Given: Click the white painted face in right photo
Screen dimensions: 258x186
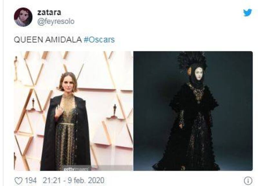Looking at the screenshot, I should coord(199,74).
